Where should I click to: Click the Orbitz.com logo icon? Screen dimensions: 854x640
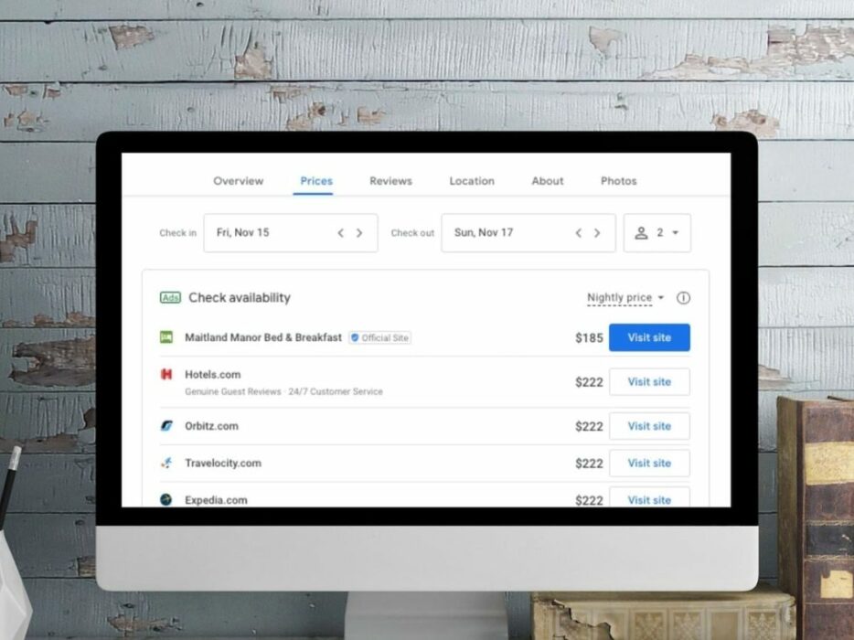coord(166,426)
